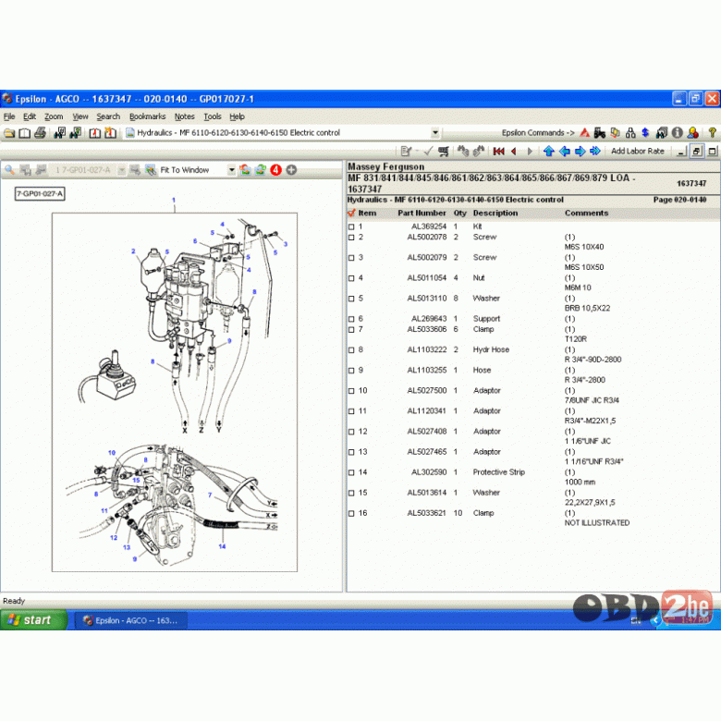Click the hierarchy tree command icon
Viewport: 721px width, 721px height.
tap(630, 133)
